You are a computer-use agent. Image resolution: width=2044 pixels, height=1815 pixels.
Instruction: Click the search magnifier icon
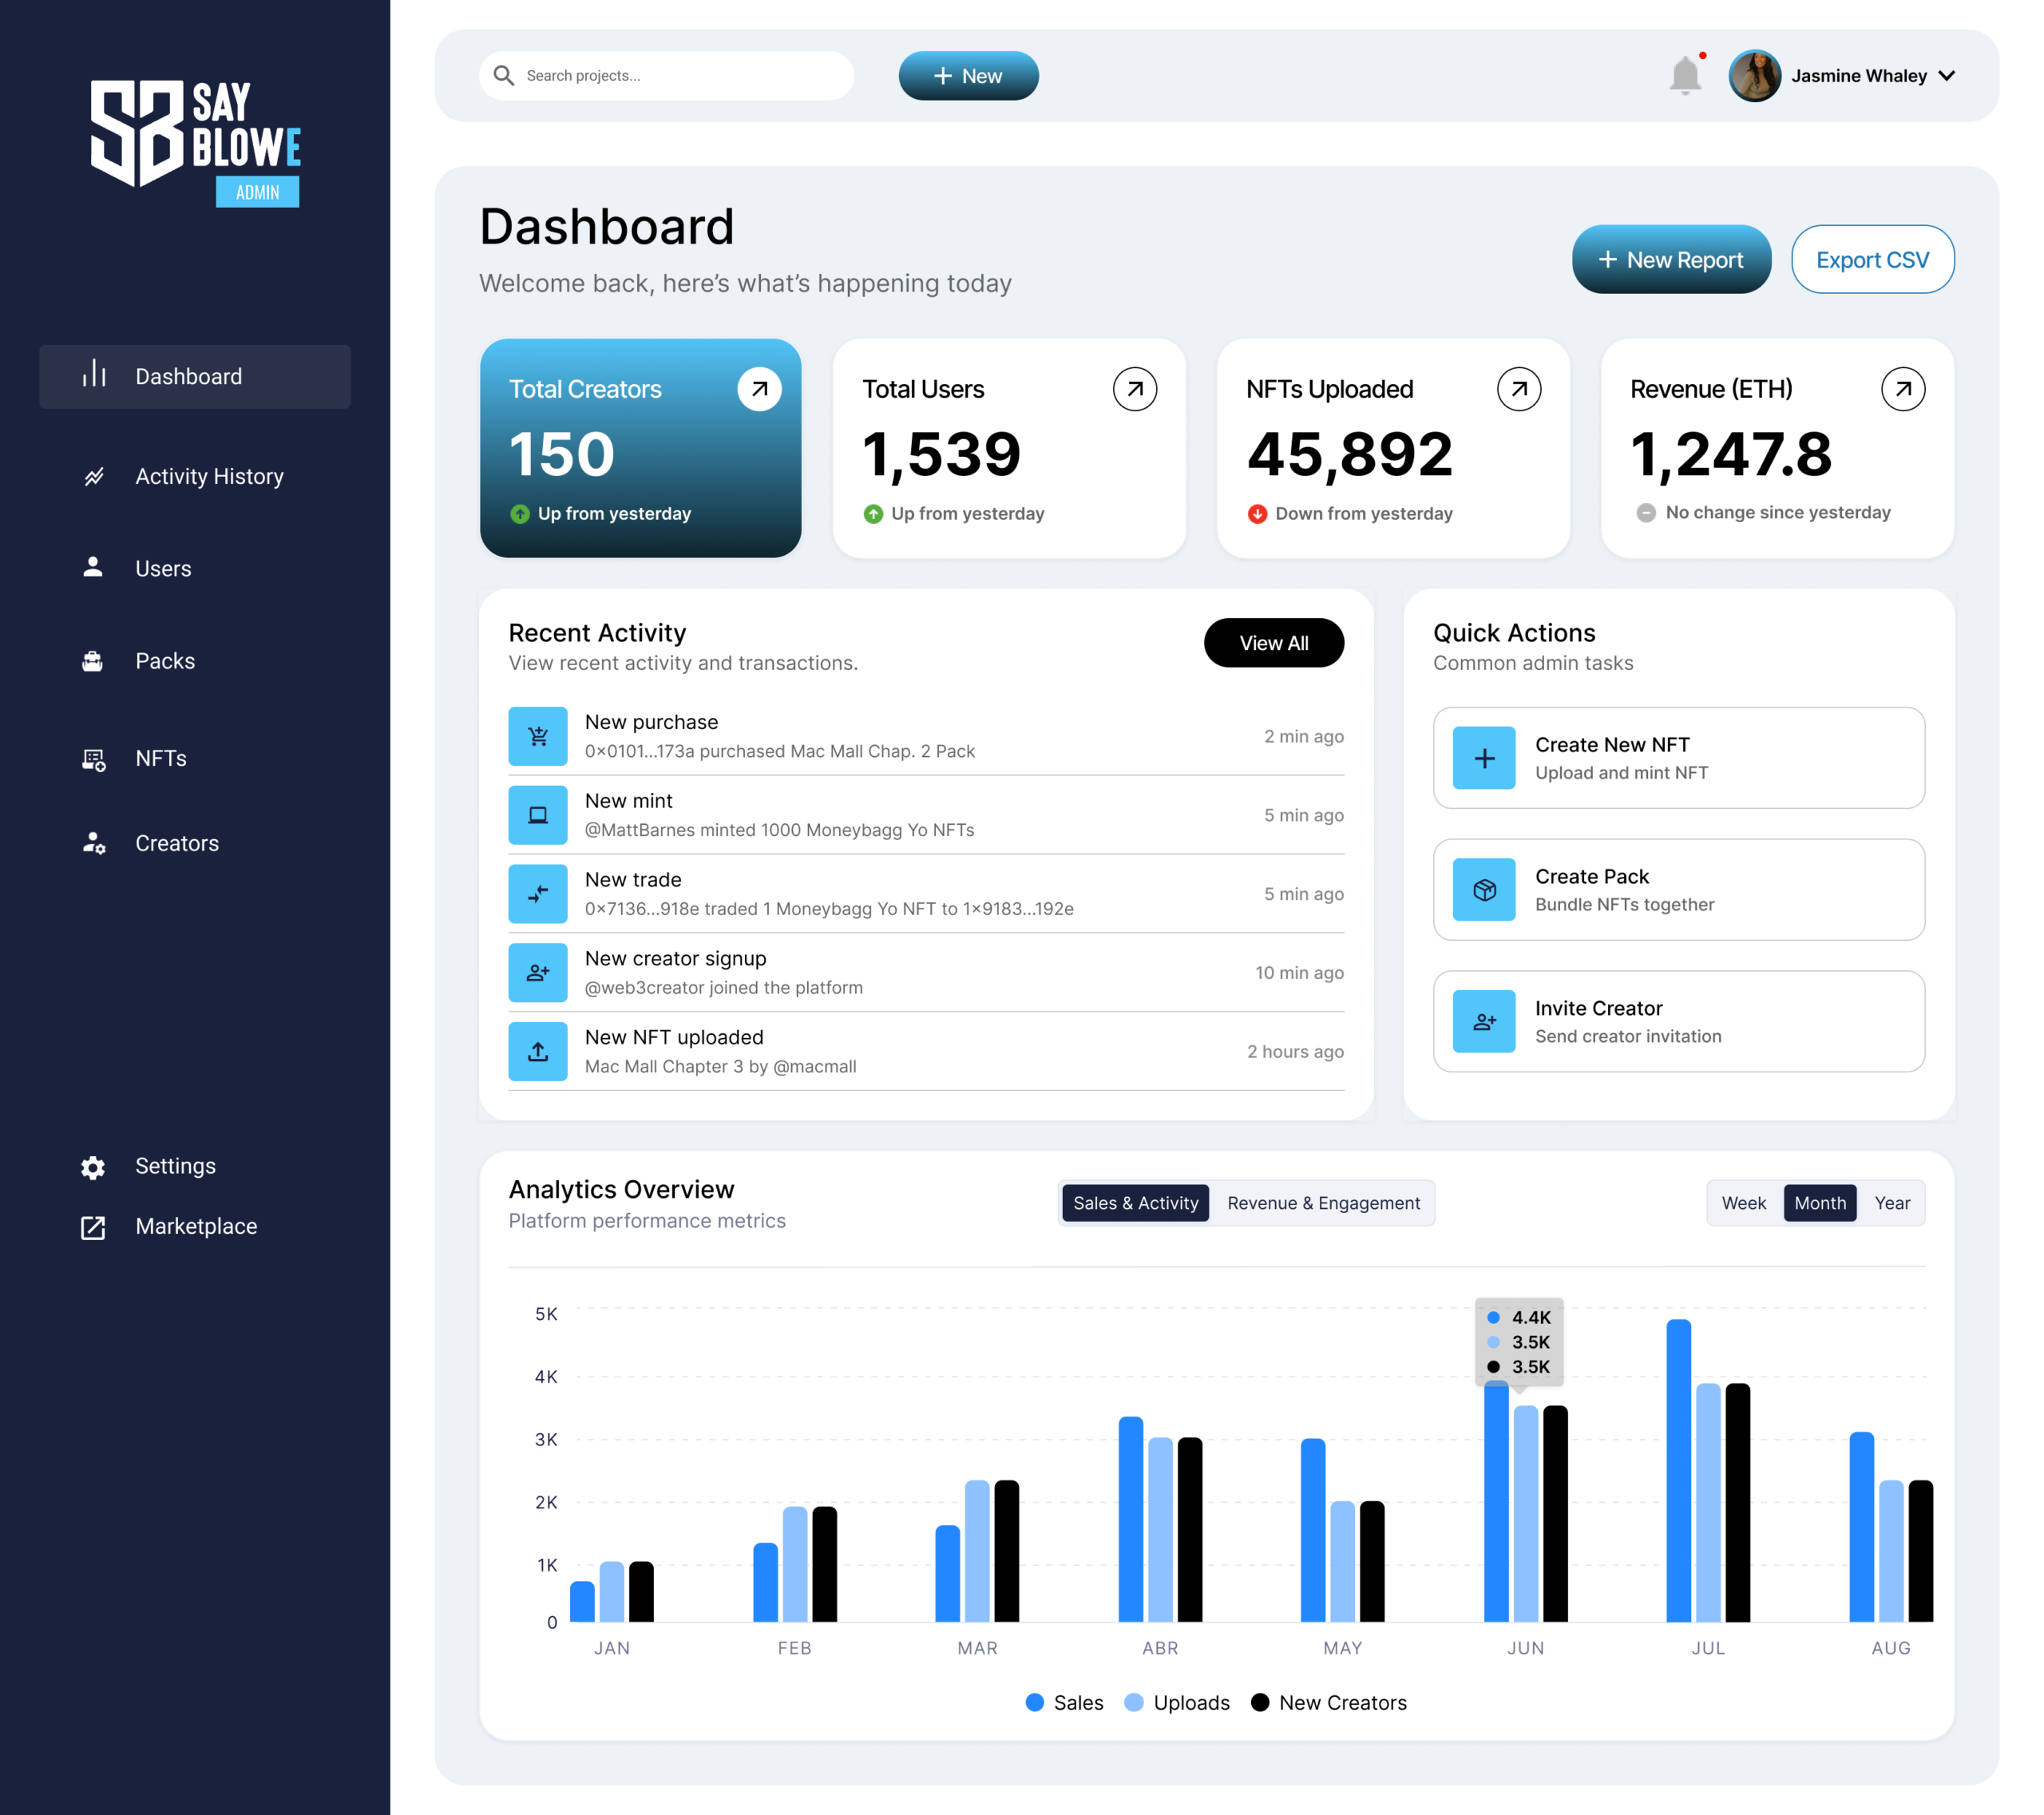(504, 75)
